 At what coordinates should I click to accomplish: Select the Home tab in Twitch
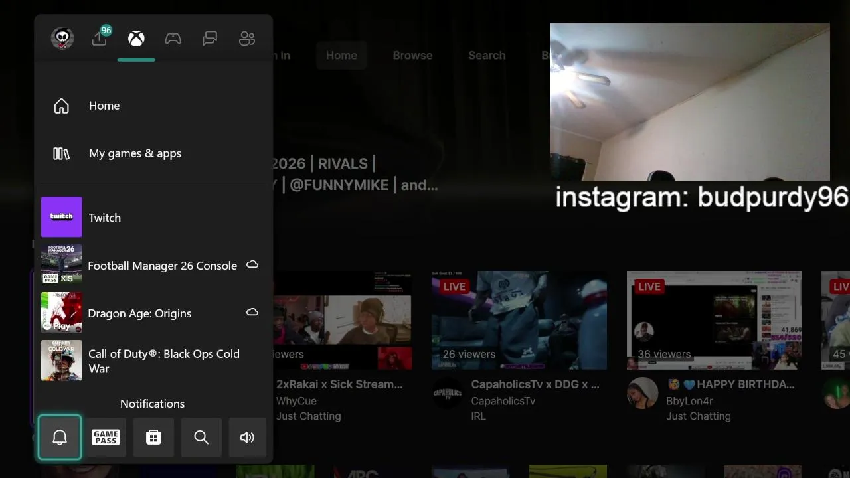point(341,56)
